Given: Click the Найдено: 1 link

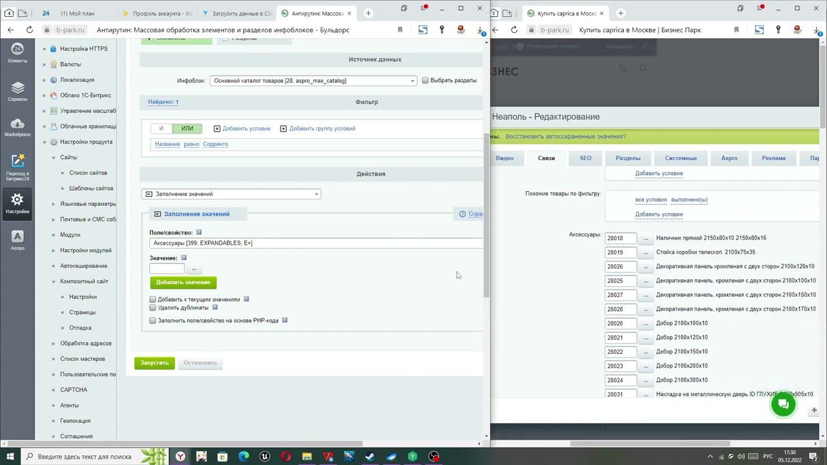Looking at the screenshot, I should pyautogui.click(x=163, y=102).
